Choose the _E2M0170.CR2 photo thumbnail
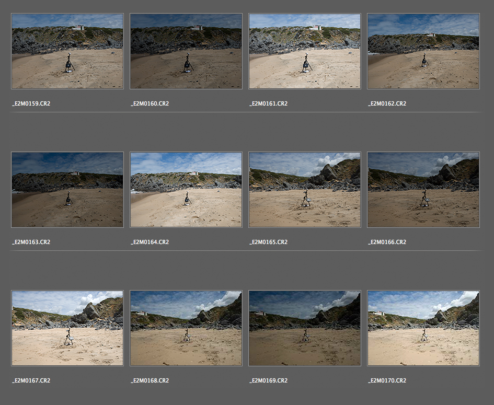The width and height of the screenshot is (494, 405). point(423,328)
